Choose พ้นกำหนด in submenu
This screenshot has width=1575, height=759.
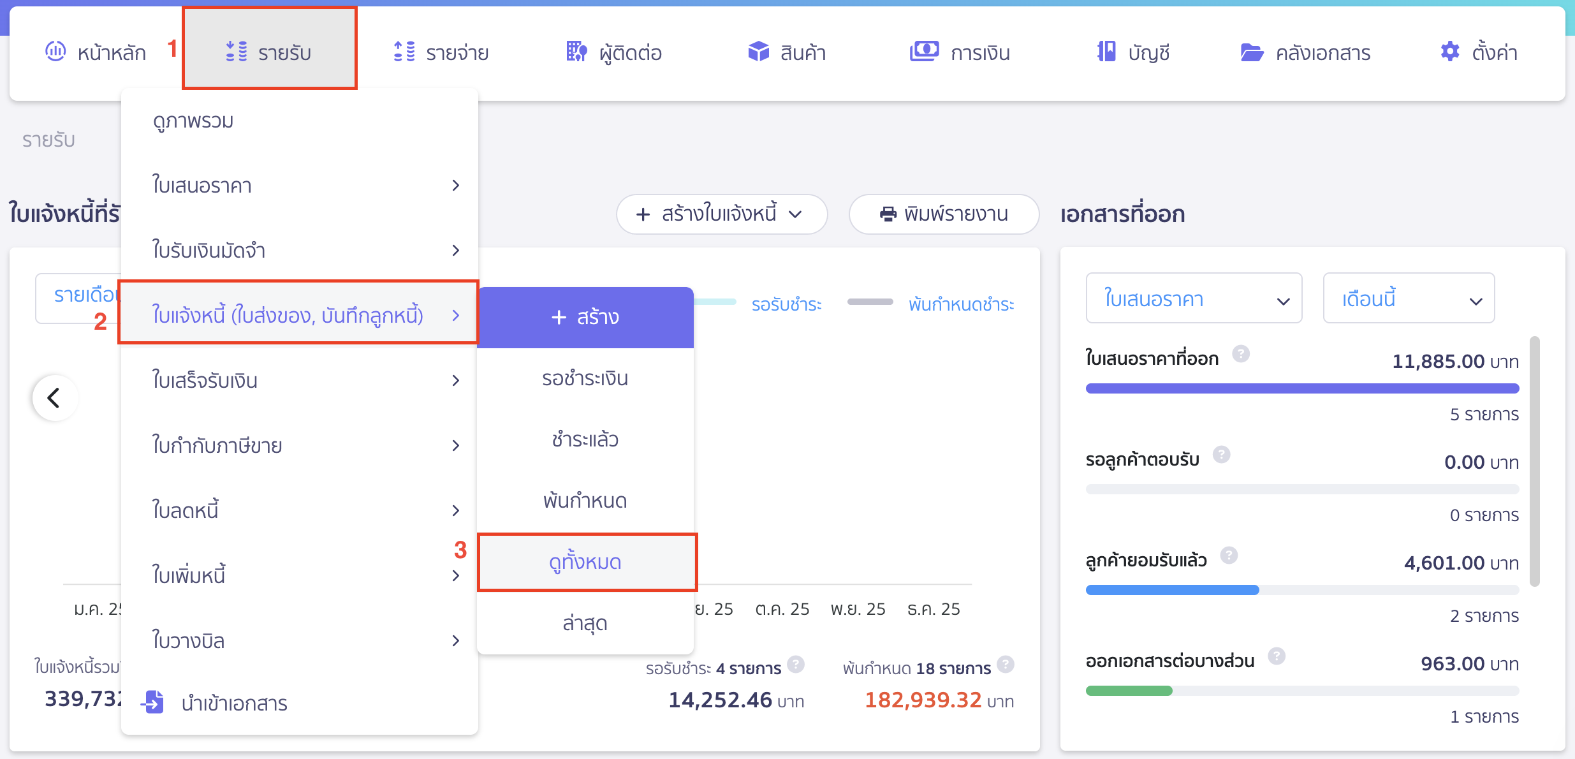[x=585, y=501]
